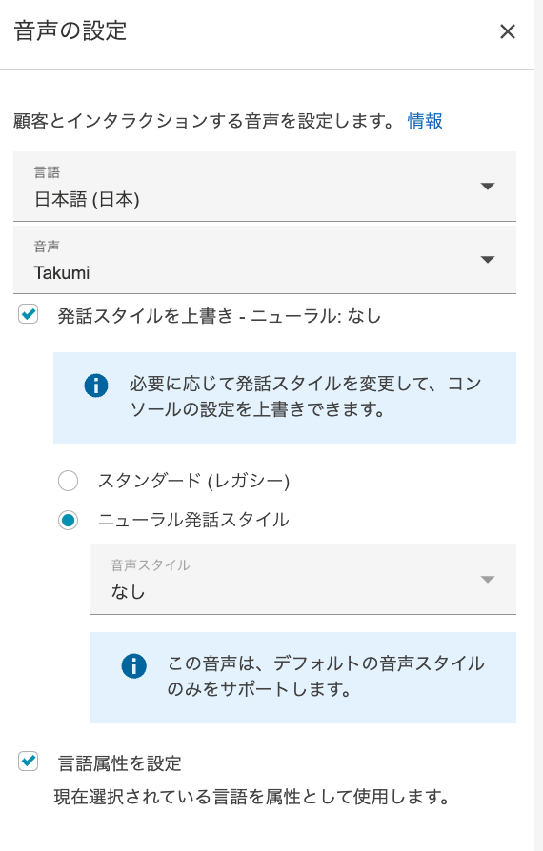Expand the 音声 dropdown showing Takumi
This screenshot has height=851, width=543.
tap(265, 260)
